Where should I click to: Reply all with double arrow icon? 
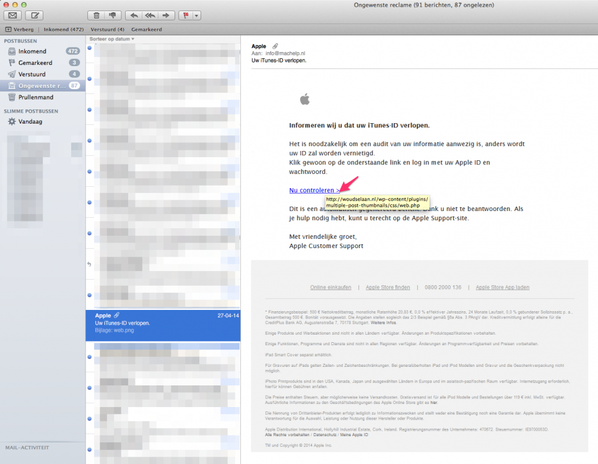point(150,15)
